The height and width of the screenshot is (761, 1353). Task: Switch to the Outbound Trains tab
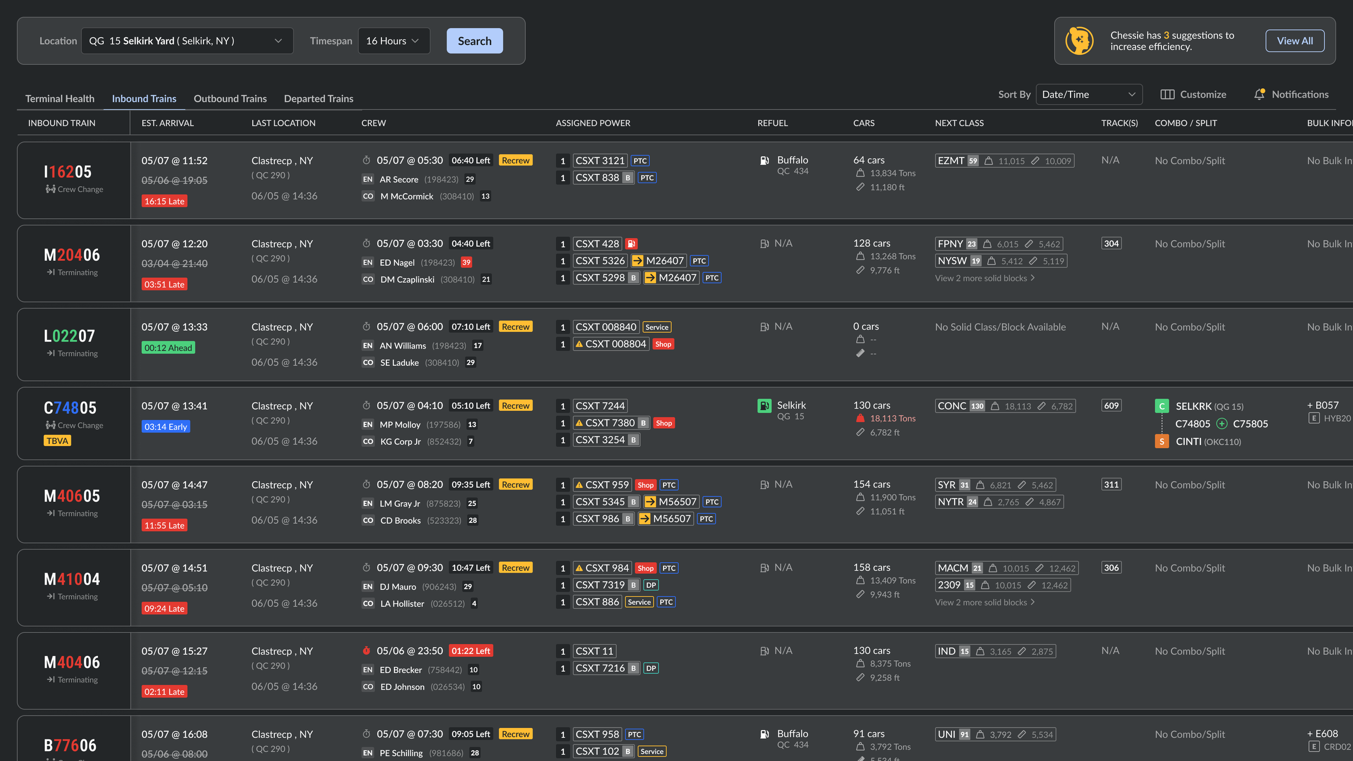click(x=230, y=99)
